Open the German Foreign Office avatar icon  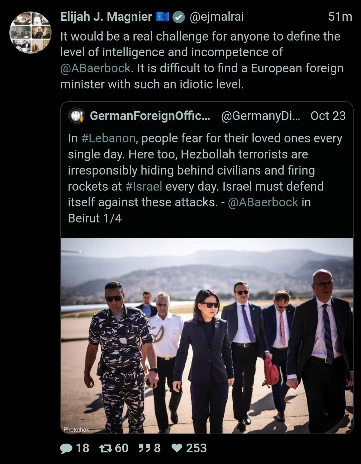pyautogui.click(x=77, y=116)
